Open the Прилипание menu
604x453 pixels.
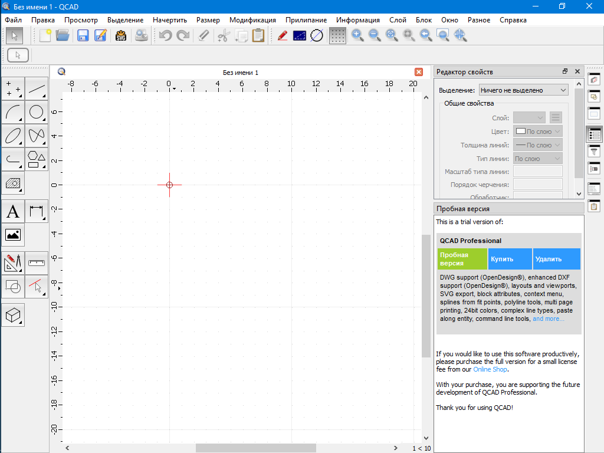point(306,20)
